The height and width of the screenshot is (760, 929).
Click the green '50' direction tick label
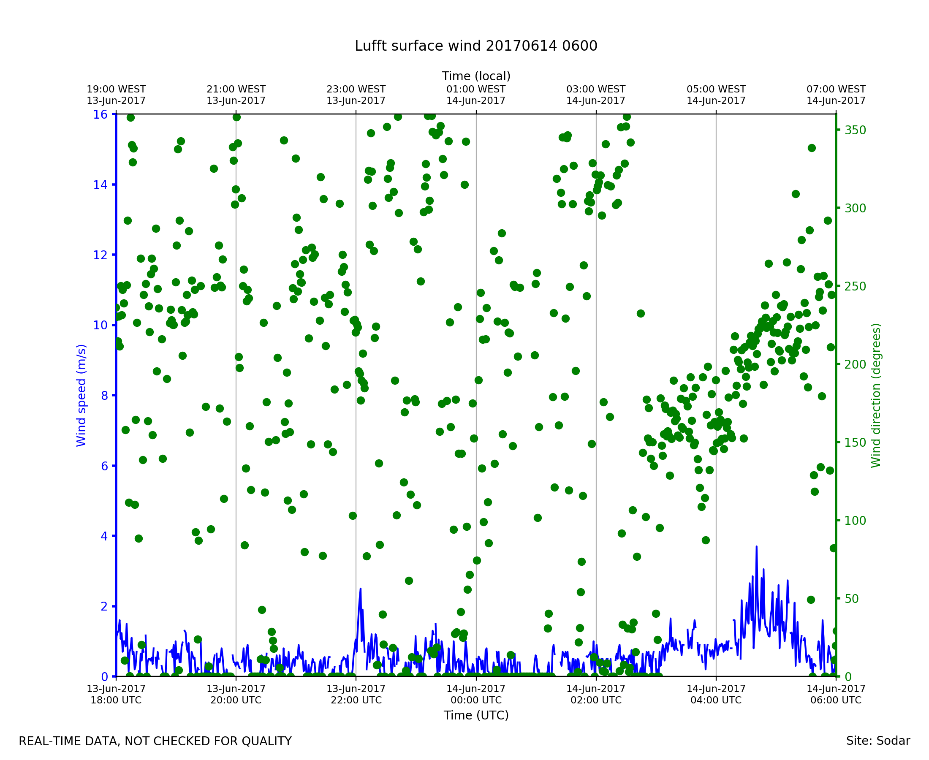coord(851,599)
